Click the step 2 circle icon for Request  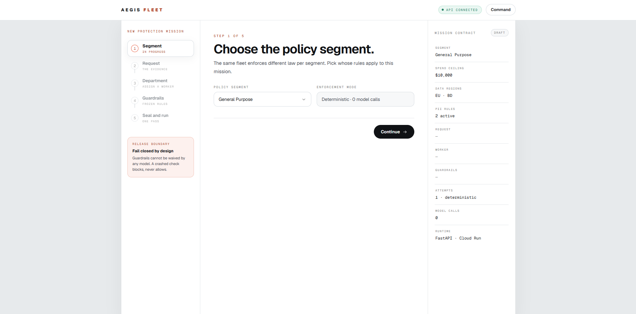135,66
